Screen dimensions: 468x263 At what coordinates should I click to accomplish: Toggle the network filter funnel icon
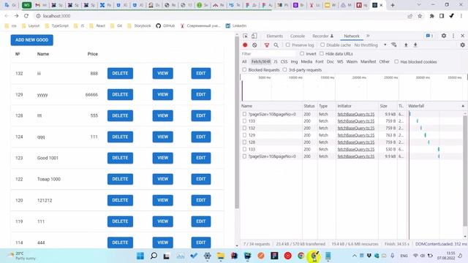(x=266, y=45)
